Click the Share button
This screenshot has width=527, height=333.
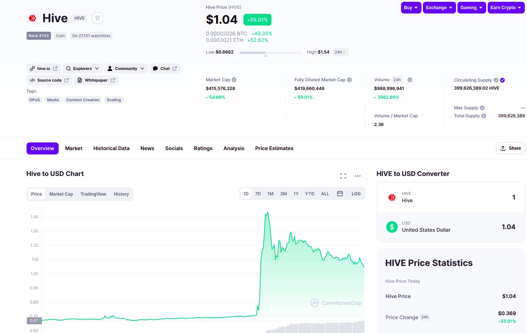pyautogui.click(x=510, y=148)
